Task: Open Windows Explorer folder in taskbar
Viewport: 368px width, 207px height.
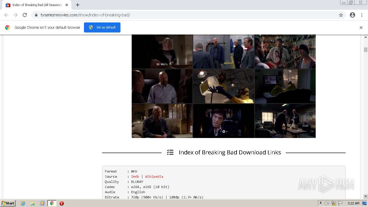Action: 32,203
